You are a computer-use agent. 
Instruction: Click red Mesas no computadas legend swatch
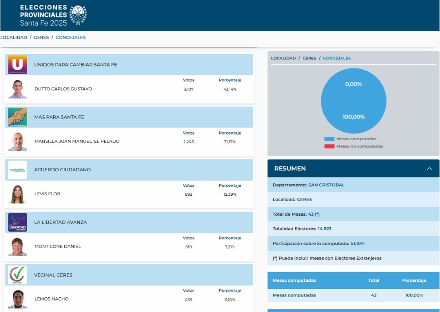click(329, 146)
